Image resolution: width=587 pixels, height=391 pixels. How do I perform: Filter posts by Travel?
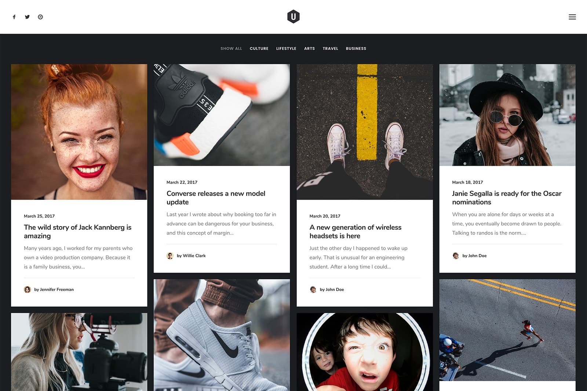tap(330, 48)
